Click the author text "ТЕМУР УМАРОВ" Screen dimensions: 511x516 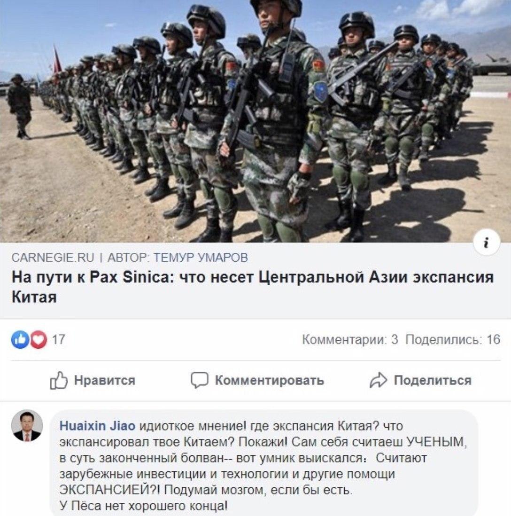201,258
